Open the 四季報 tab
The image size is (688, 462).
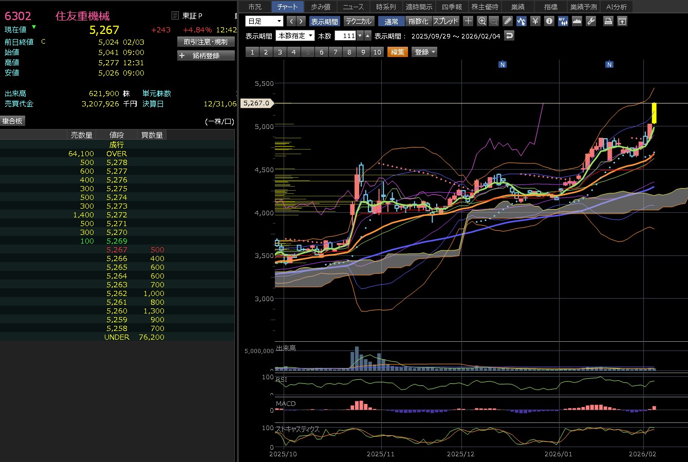452,7
